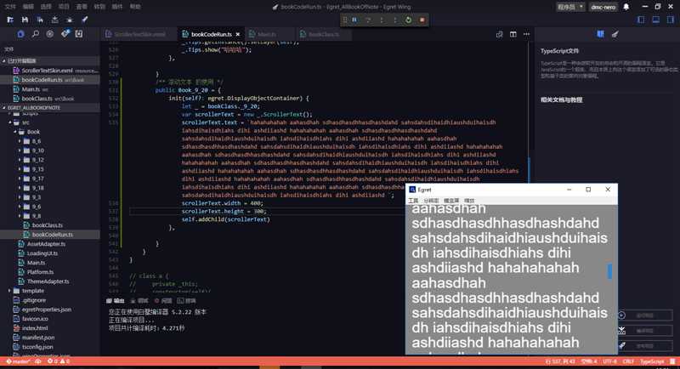Click the step into debug icon
The width and height of the screenshot is (680, 369).
coord(382,20)
